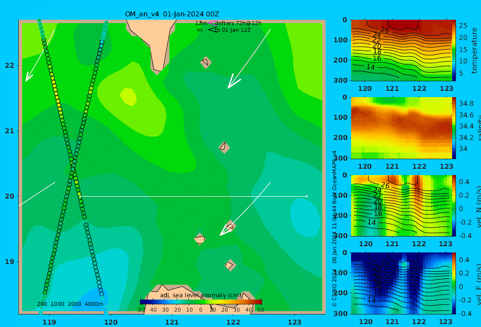Click the western endpoint of the white section line

click(80, 196)
